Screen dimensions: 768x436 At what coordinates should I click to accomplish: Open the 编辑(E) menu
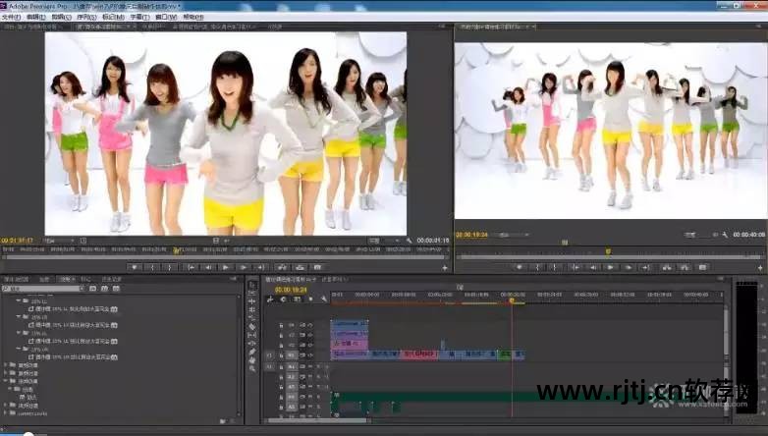coord(35,17)
